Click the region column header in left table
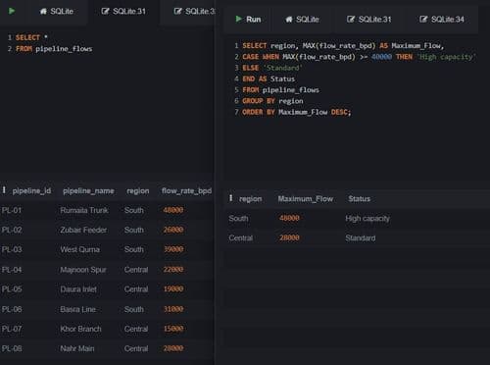Screen dimensions: 490x365 pos(138,191)
